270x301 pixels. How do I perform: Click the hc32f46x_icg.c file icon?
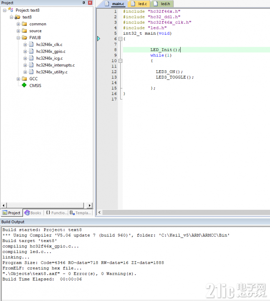click(31, 58)
